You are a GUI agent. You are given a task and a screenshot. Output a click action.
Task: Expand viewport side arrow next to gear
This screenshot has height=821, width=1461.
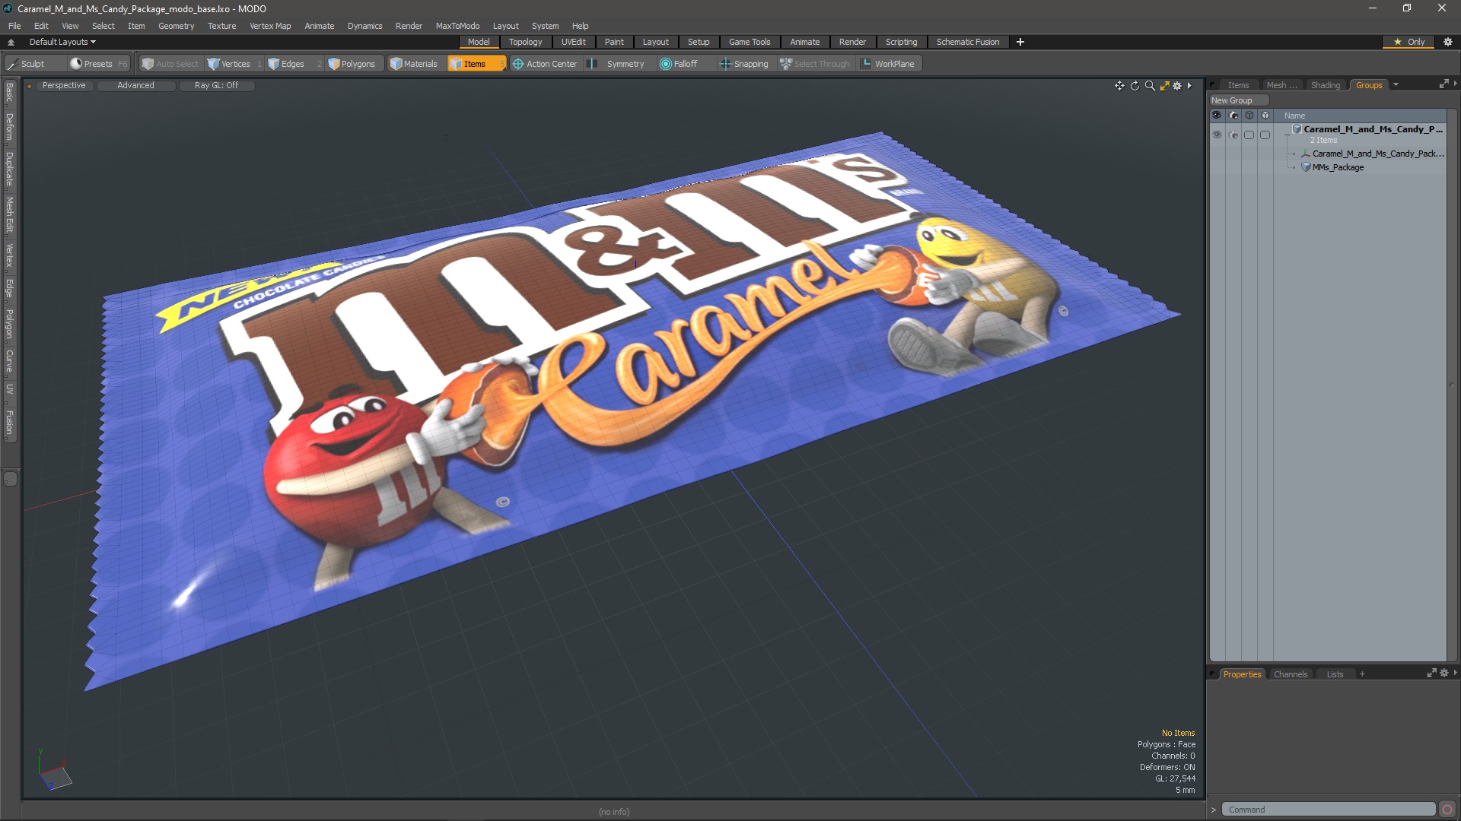pos(1189,86)
